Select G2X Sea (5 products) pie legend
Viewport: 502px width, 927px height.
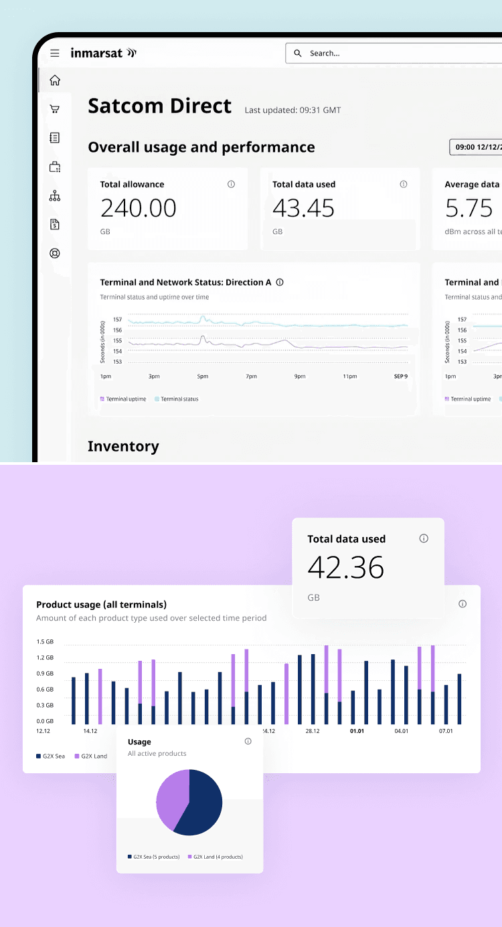point(154,857)
